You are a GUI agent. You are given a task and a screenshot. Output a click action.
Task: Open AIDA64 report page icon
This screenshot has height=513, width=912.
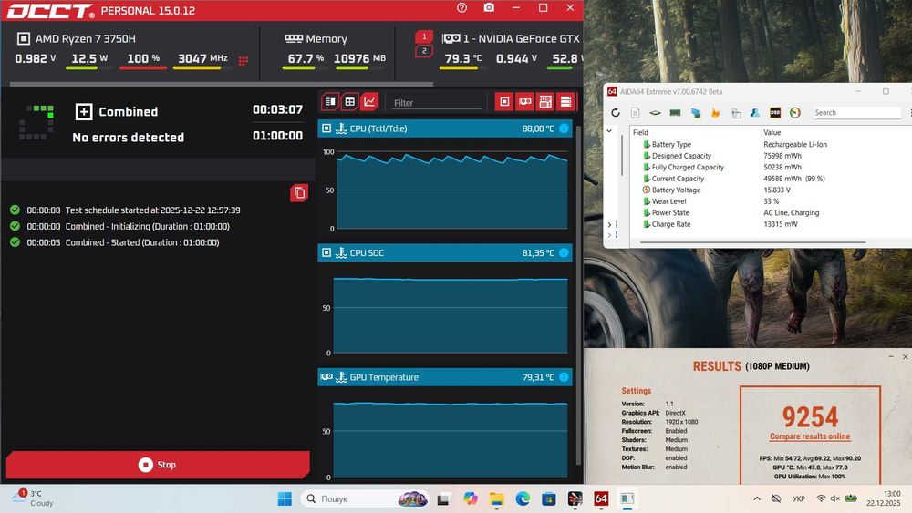tap(635, 113)
